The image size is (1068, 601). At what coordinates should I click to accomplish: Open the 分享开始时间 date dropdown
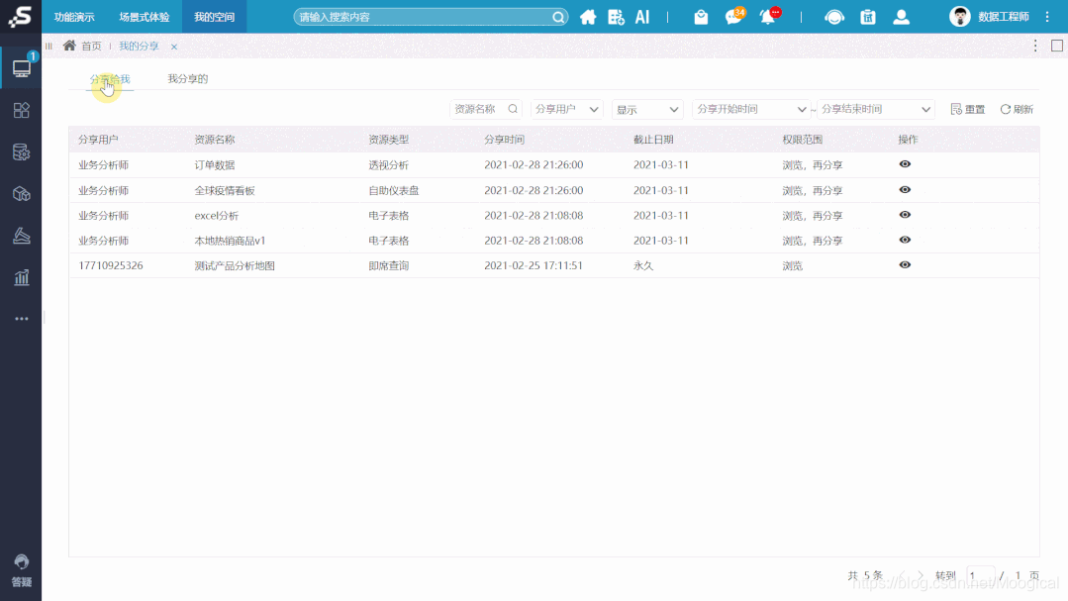(751, 109)
